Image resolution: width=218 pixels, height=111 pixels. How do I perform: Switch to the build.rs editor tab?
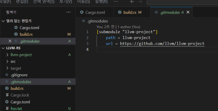pyautogui.click(x=129, y=12)
